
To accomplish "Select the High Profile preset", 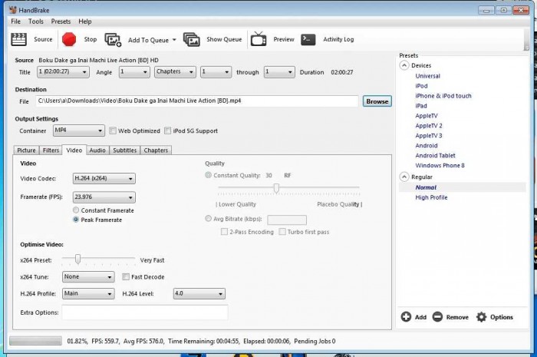I will click(x=431, y=197).
